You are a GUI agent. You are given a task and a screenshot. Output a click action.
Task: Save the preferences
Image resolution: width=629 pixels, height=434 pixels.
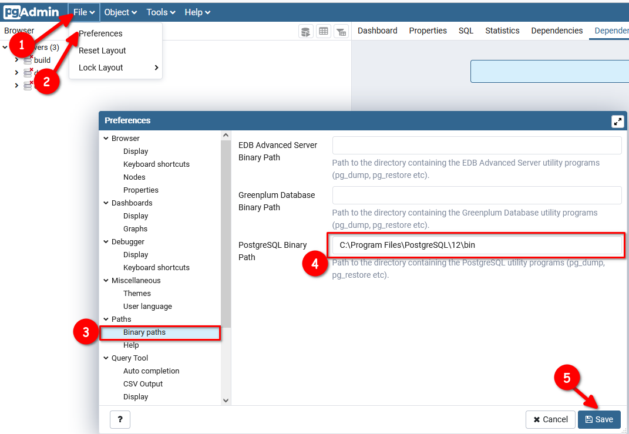pyautogui.click(x=599, y=419)
